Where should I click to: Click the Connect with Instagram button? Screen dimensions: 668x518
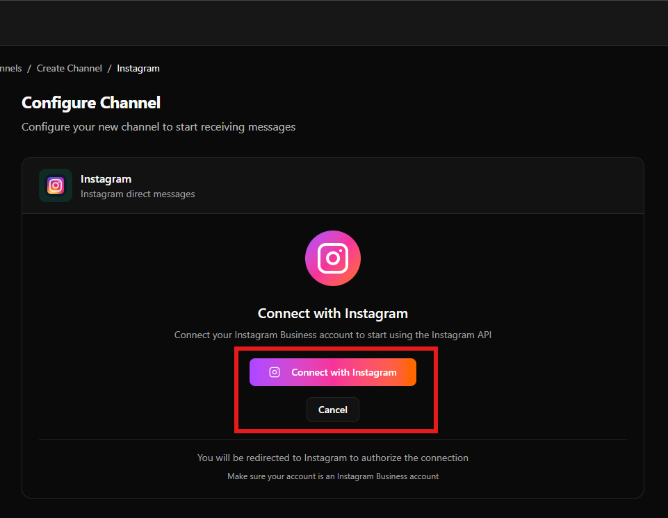[x=333, y=372]
